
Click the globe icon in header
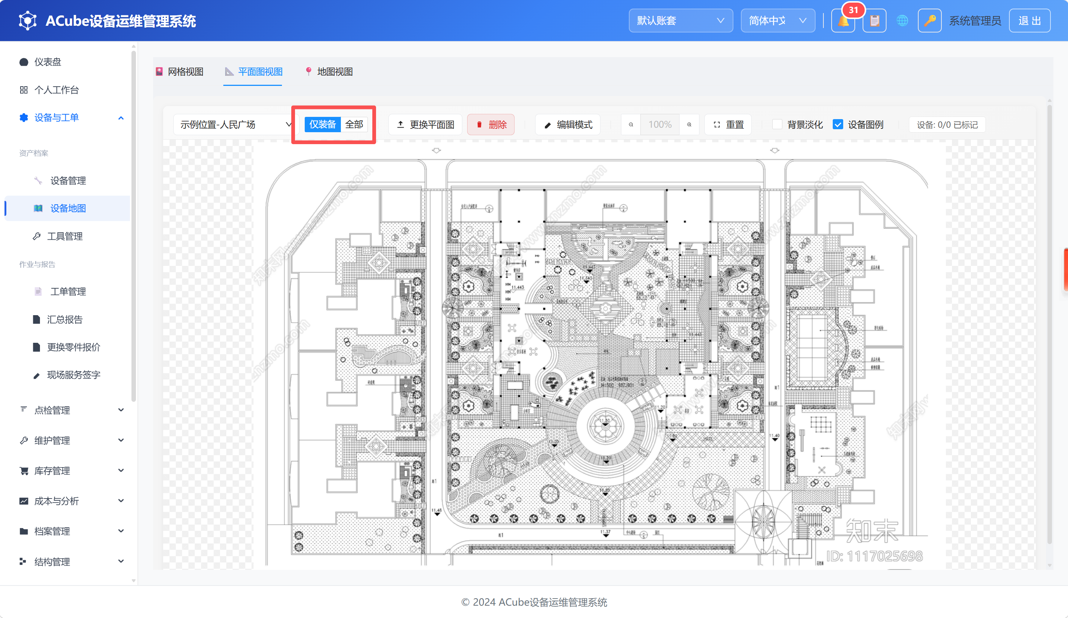(902, 20)
